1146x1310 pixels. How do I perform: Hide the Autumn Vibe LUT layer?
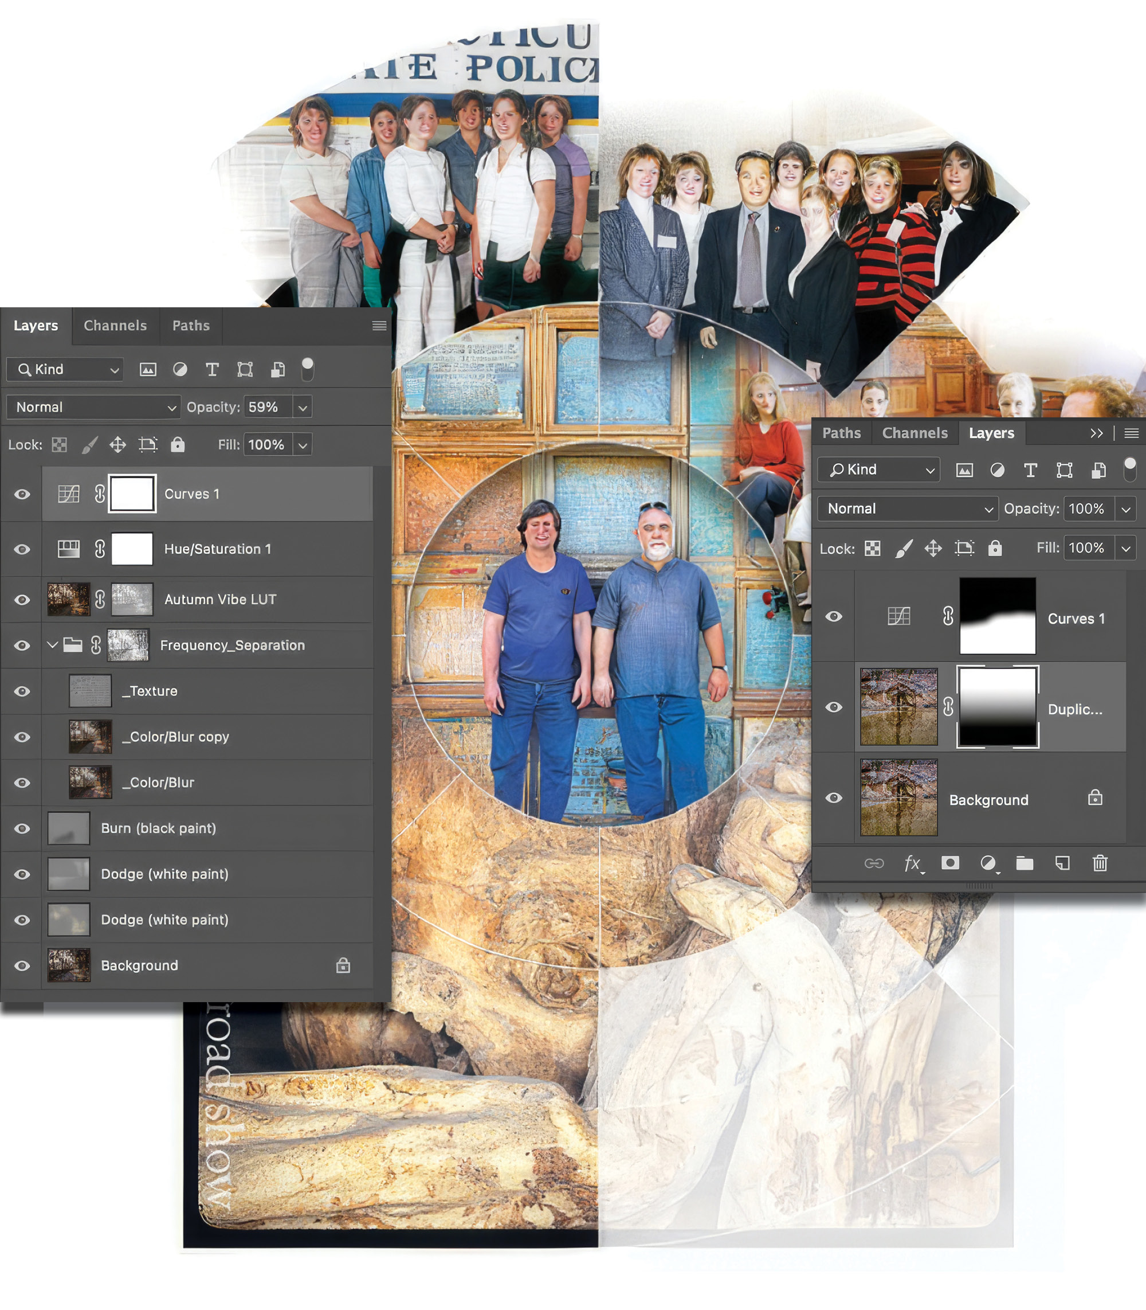22,600
